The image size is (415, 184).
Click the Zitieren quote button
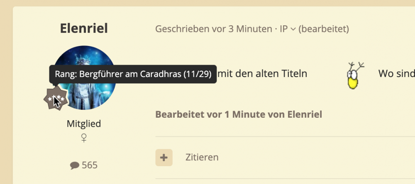coord(202,157)
